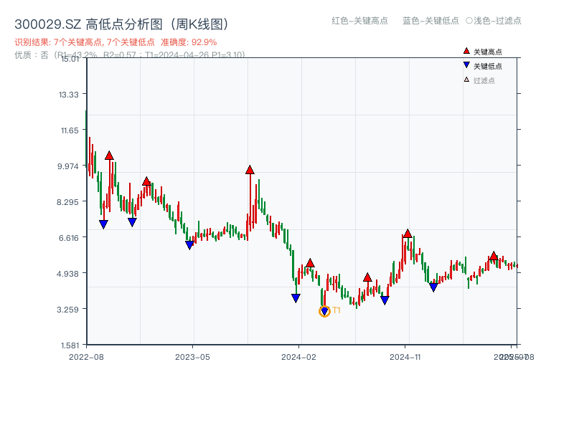This screenshot has height=430, width=574.
Task: Toggle the 关键低点 legend label
Action: (x=488, y=66)
